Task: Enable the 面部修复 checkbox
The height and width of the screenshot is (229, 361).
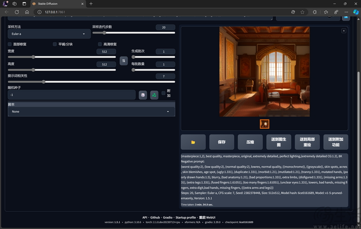Action: (10, 44)
